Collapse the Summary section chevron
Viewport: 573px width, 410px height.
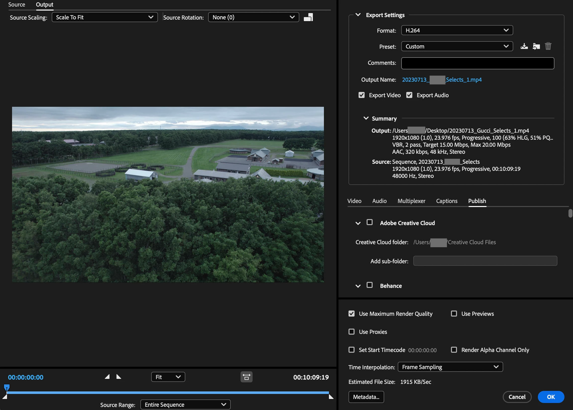366,118
